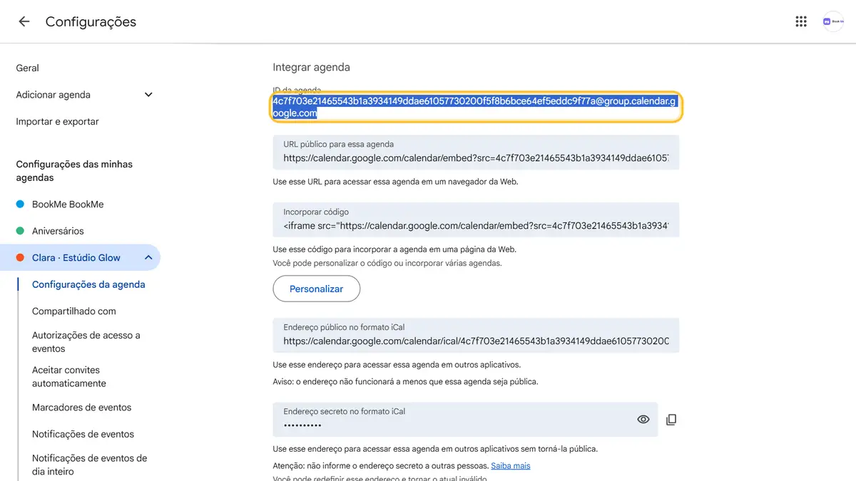
Task: Click the Integrar agenda heading
Action: click(x=312, y=68)
